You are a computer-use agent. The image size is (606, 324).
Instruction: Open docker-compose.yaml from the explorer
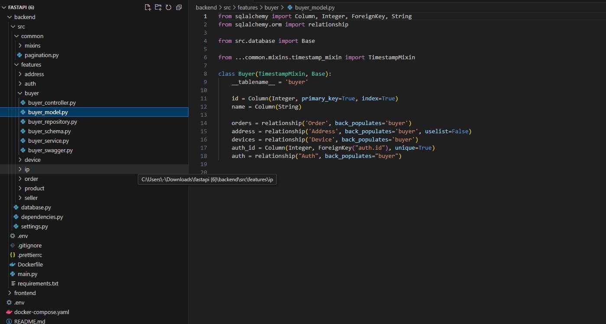click(x=42, y=312)
